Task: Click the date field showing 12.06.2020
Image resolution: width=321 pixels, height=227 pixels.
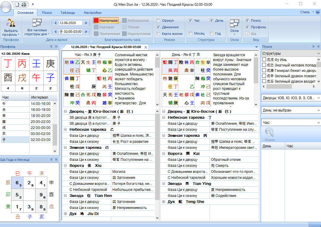Action: 71,23
